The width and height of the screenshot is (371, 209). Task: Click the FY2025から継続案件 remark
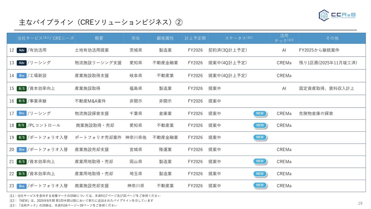[319, 50]
